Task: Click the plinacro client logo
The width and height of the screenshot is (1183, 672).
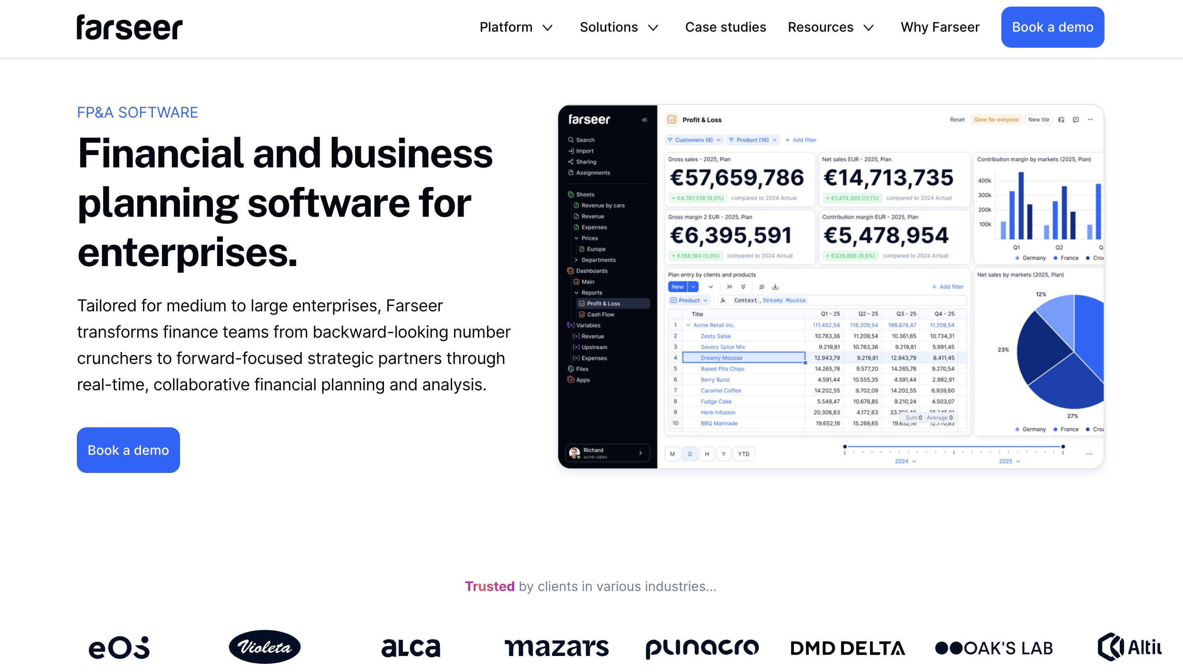Action: [702, 648]
